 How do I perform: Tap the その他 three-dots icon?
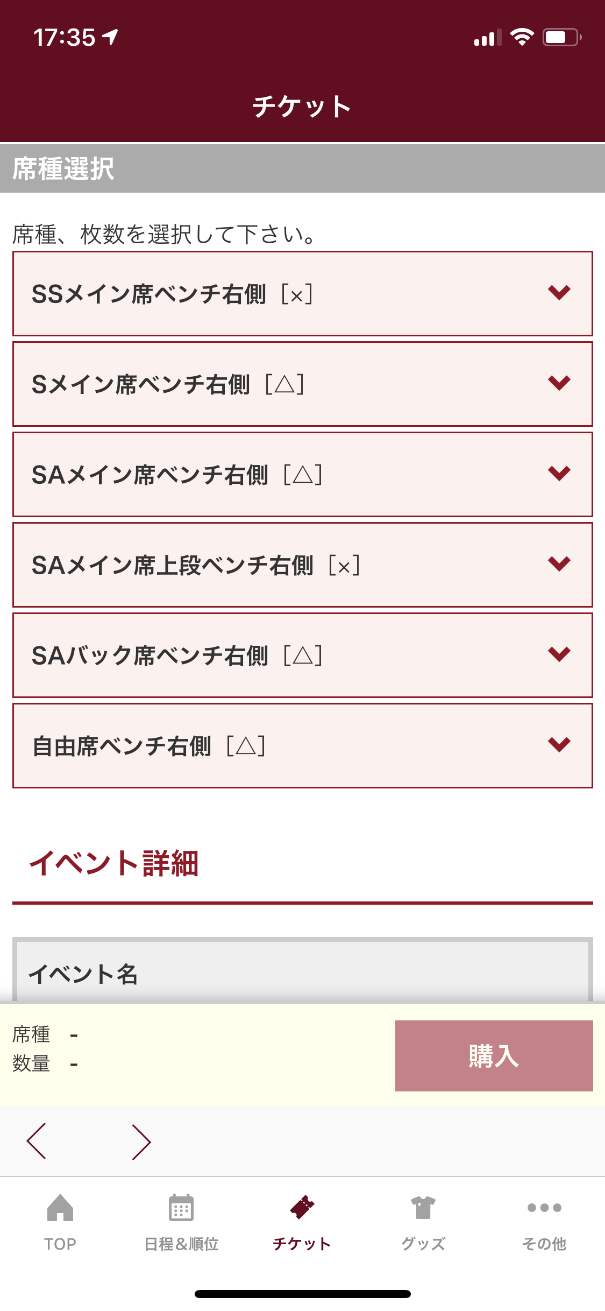pyautogui.click(x=544, y=1208)
